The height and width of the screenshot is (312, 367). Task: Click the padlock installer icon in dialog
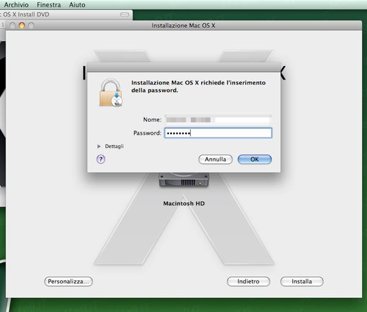[x=111, y=93]
